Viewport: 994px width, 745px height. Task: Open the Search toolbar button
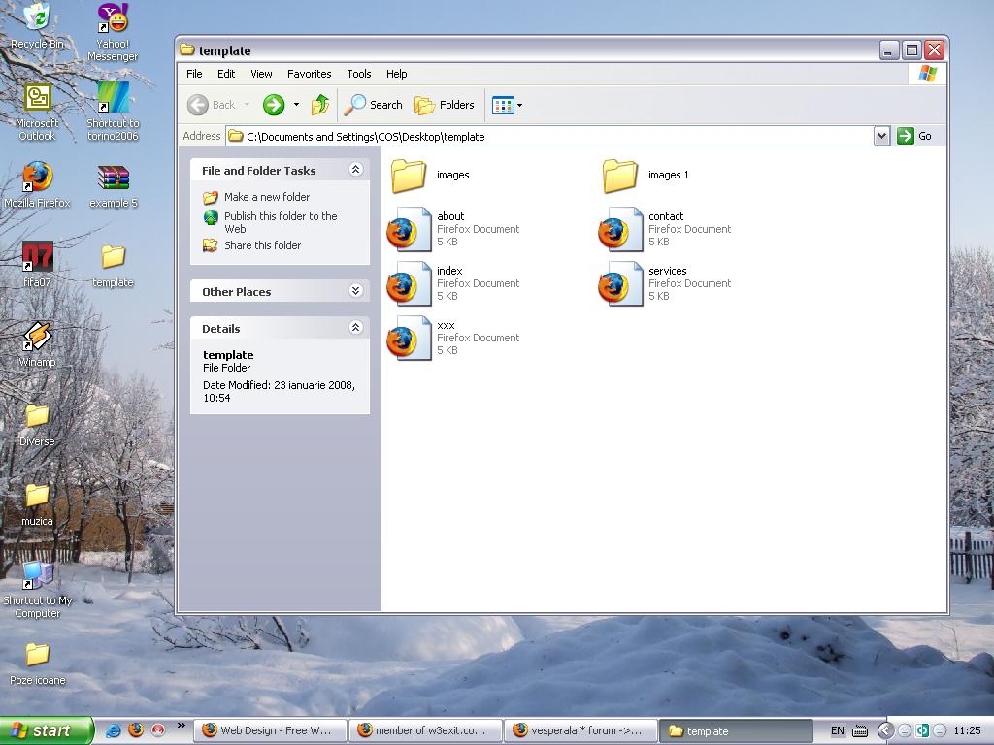coord(374,105)
